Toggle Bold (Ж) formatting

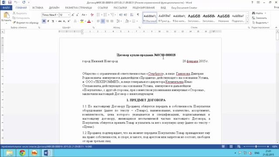tap(44, 21)
